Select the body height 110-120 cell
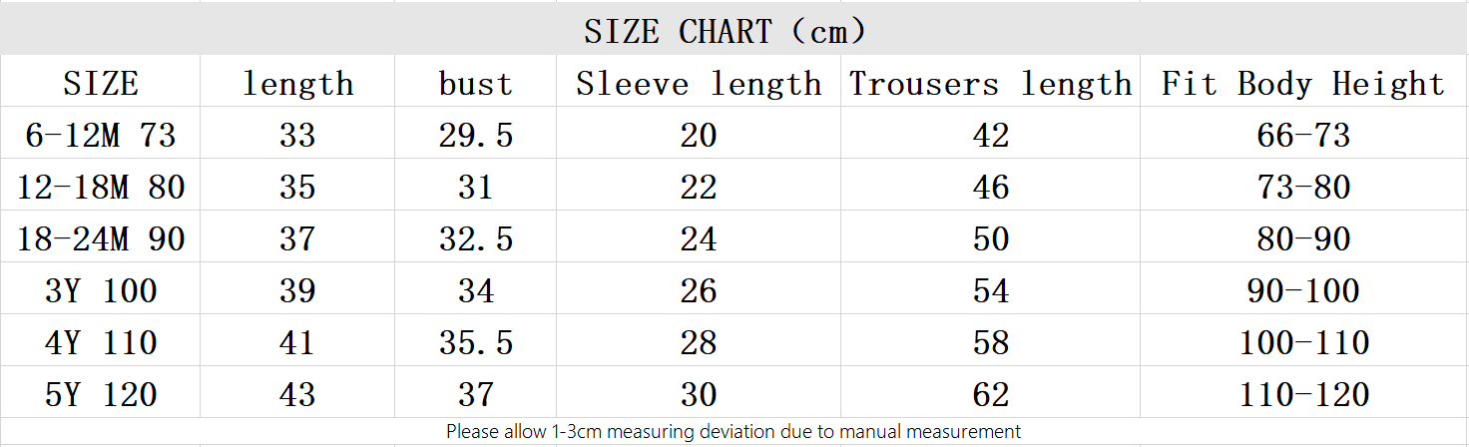1469x447 pixels. point(1303,394)
